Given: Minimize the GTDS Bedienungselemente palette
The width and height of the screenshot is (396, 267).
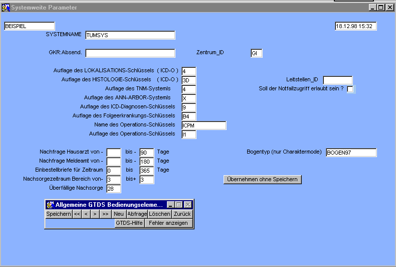Looking at the screenshot, I should tap(170, 205).
